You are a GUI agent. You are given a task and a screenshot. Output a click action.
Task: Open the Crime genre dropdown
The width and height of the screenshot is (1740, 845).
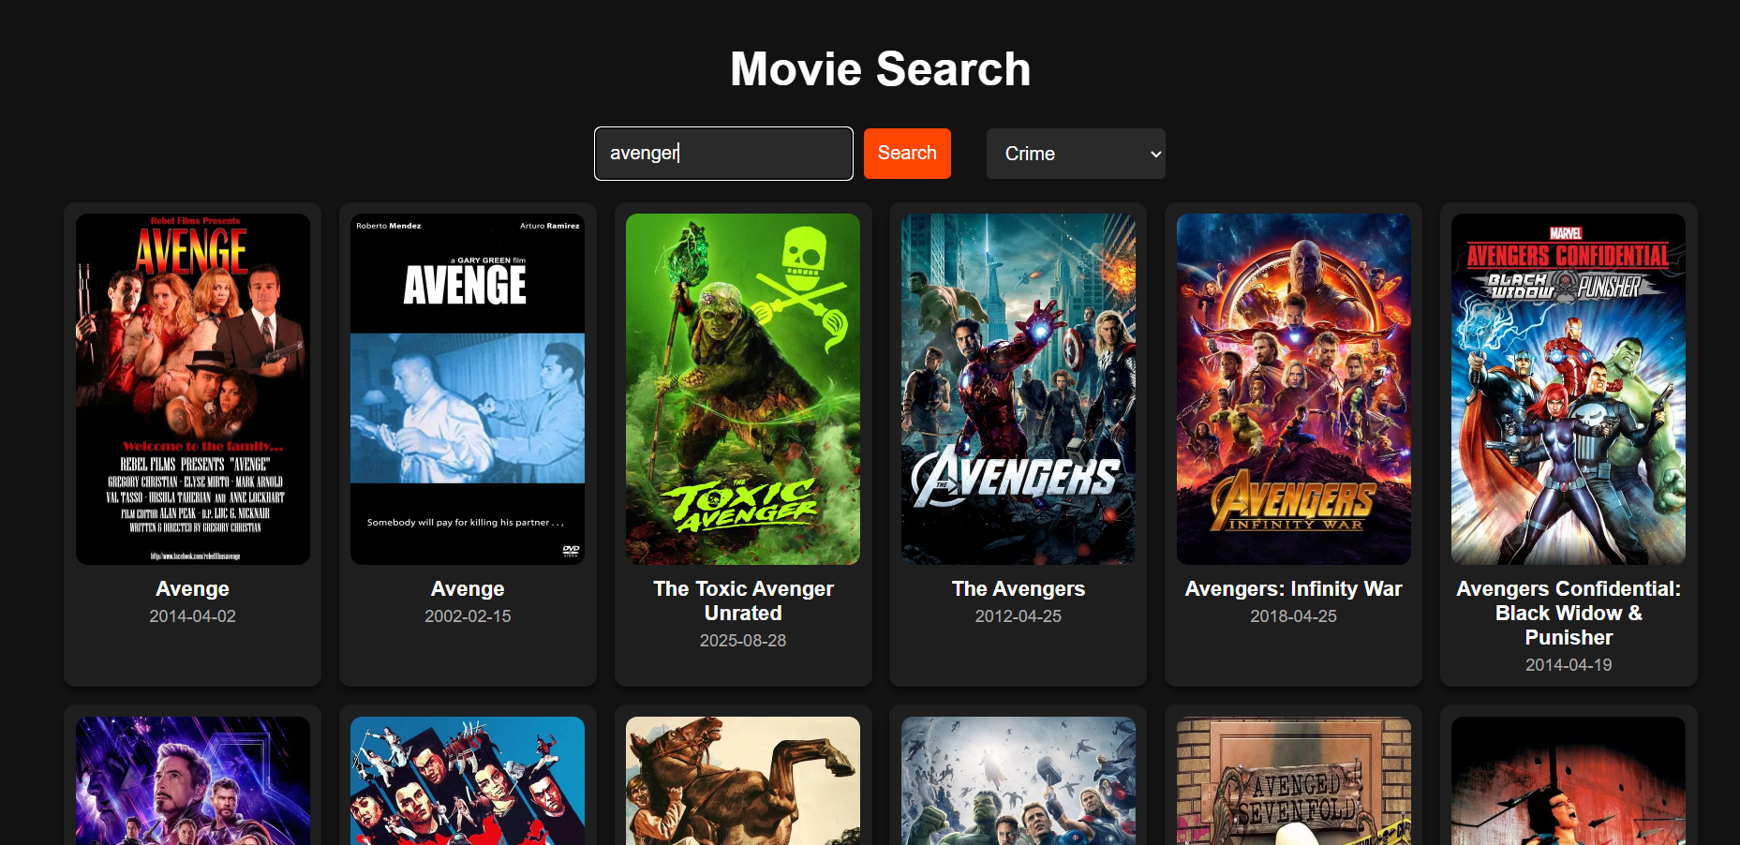coord(1076,154)
